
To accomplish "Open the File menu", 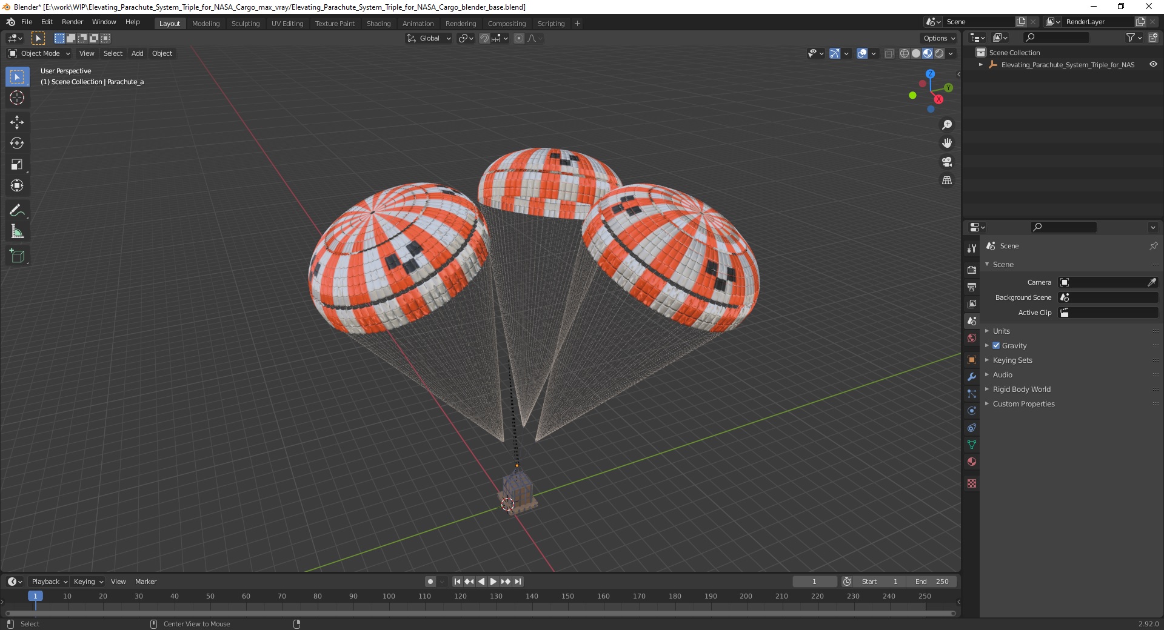I will pyautogui.click(x=27, y=22).
